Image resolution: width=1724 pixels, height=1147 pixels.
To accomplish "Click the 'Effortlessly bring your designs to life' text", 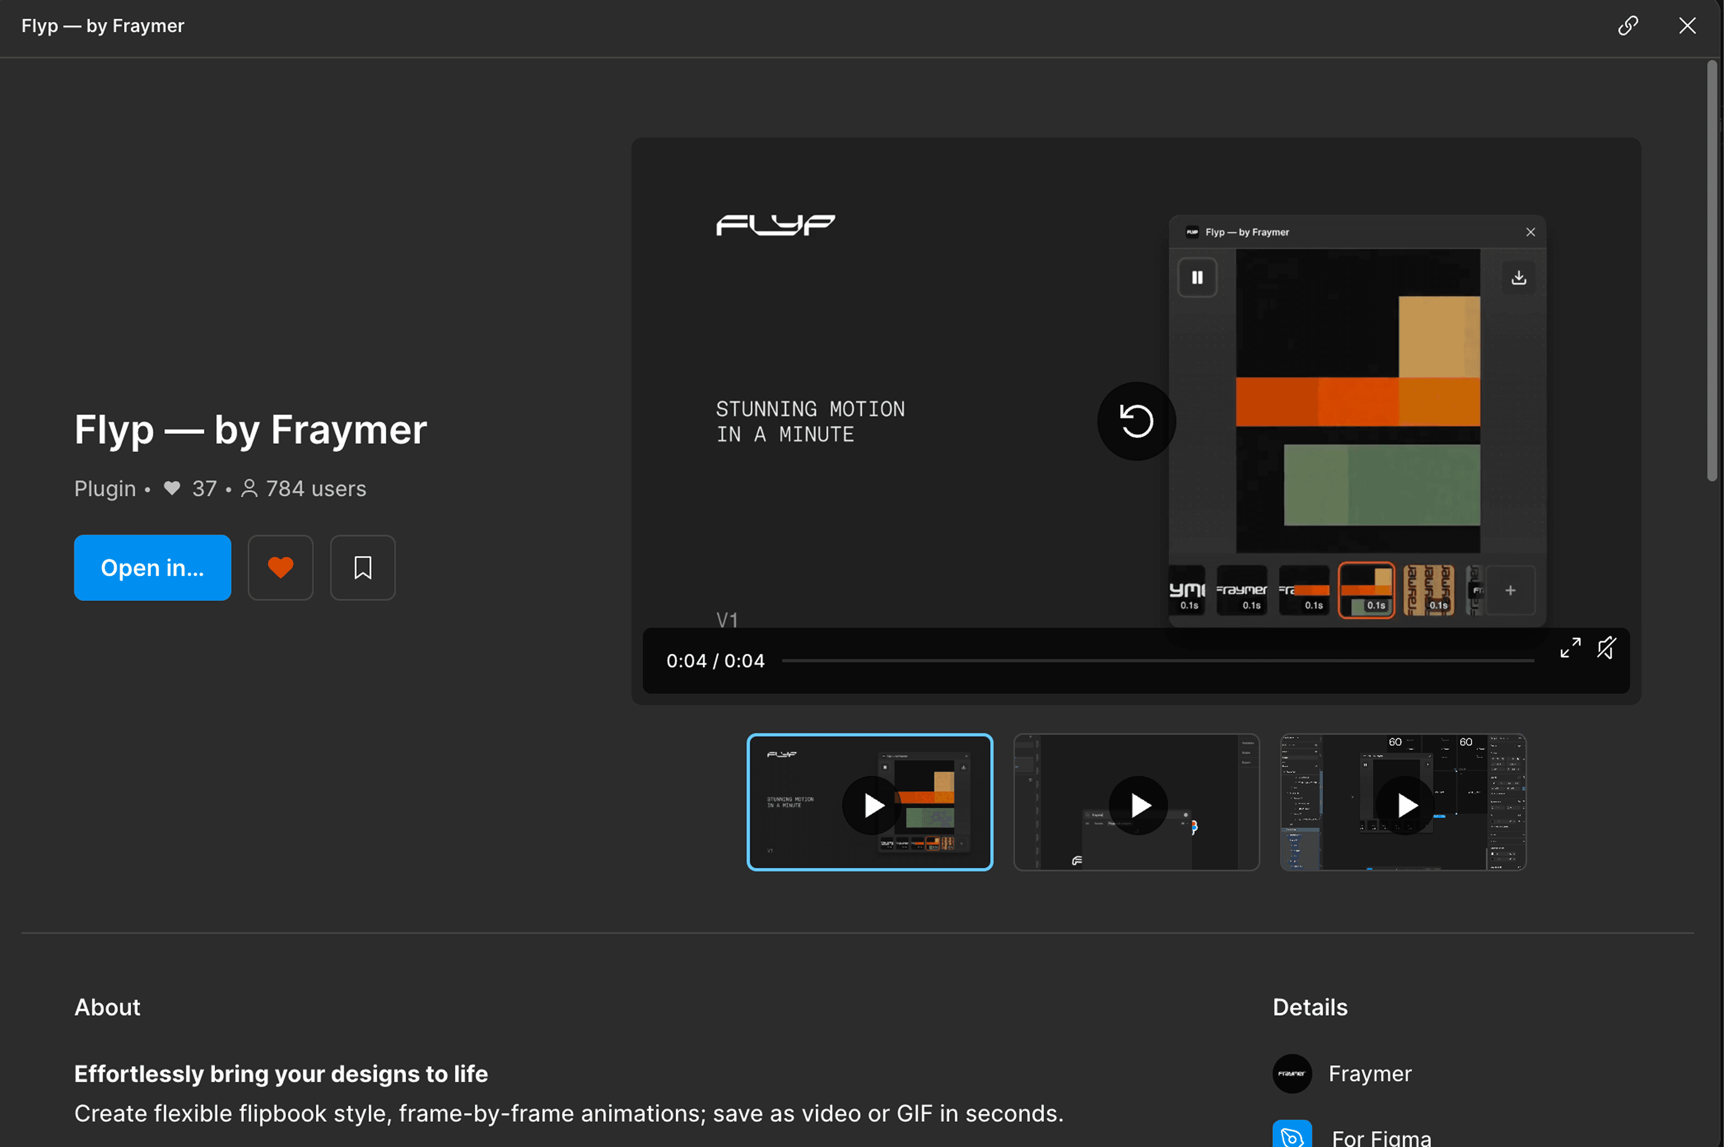I will click(x=281, y=1073).
